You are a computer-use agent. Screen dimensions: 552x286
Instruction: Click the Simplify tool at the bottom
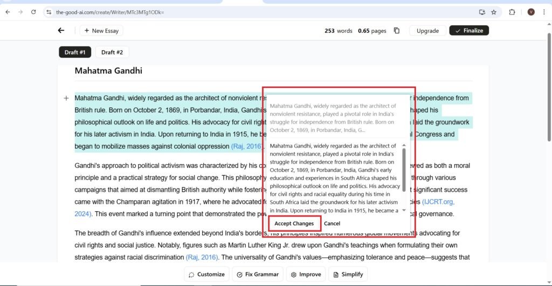click(x=348, y=274)
